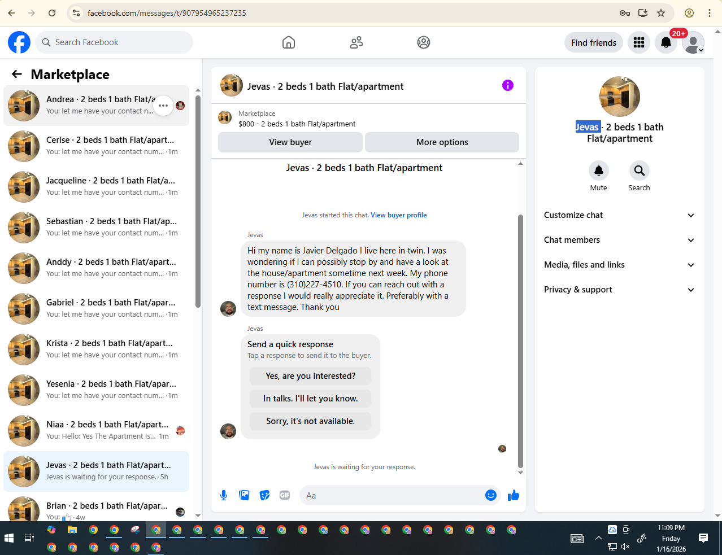
Task: Click the muted volume tray icon
Action: [625, 547]
